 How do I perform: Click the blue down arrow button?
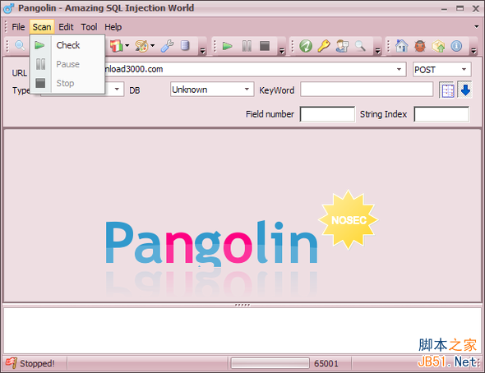pos(465,90)
